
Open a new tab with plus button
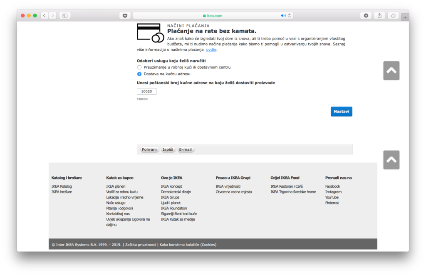405,17
